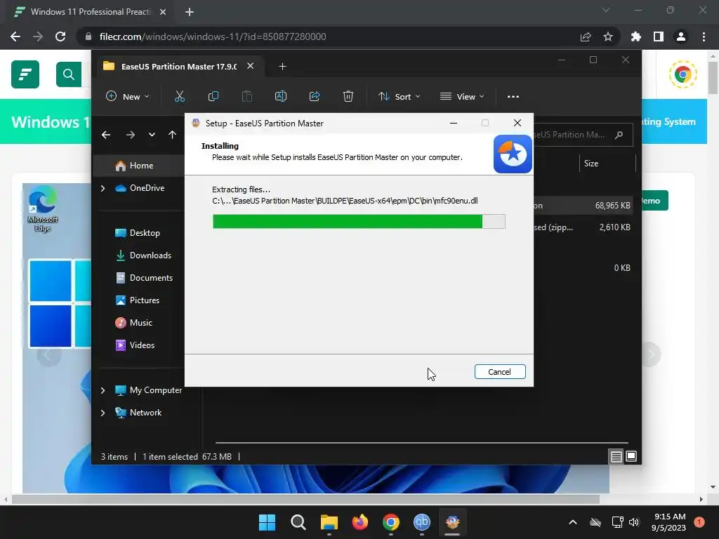
Task: Show hidden system tray icons
Action: pos(573,522)
